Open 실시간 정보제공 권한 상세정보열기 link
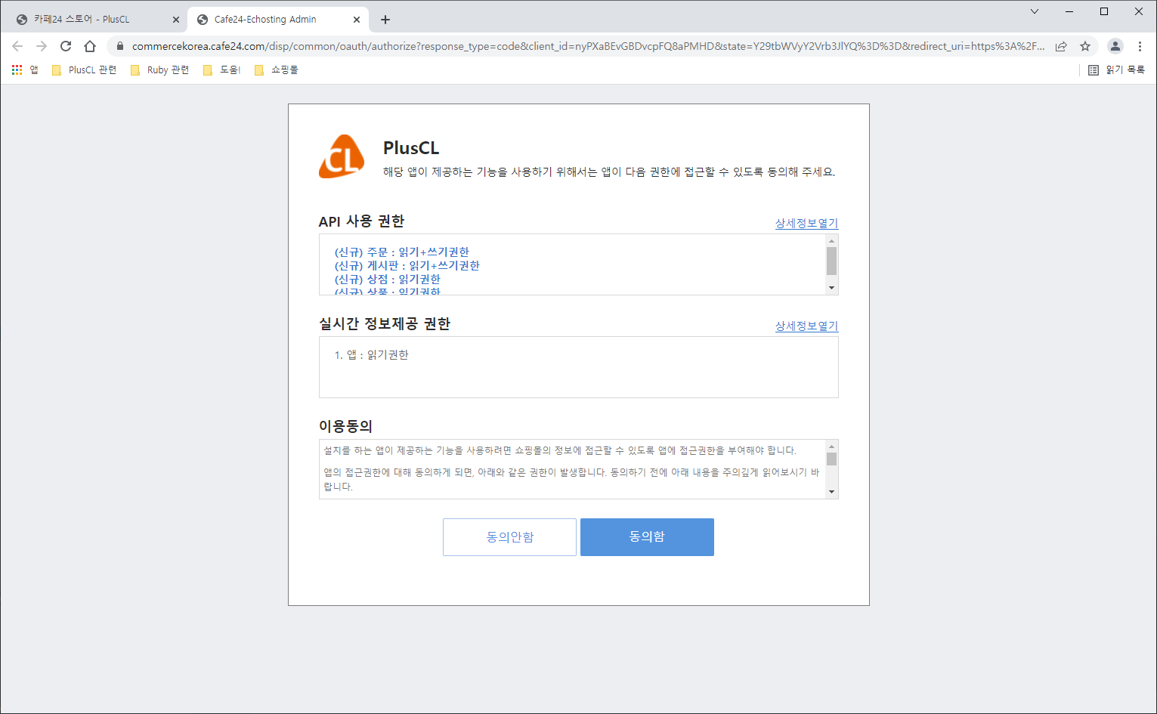The width and height of the screenshot is (1157, 714). click(806, 326)
